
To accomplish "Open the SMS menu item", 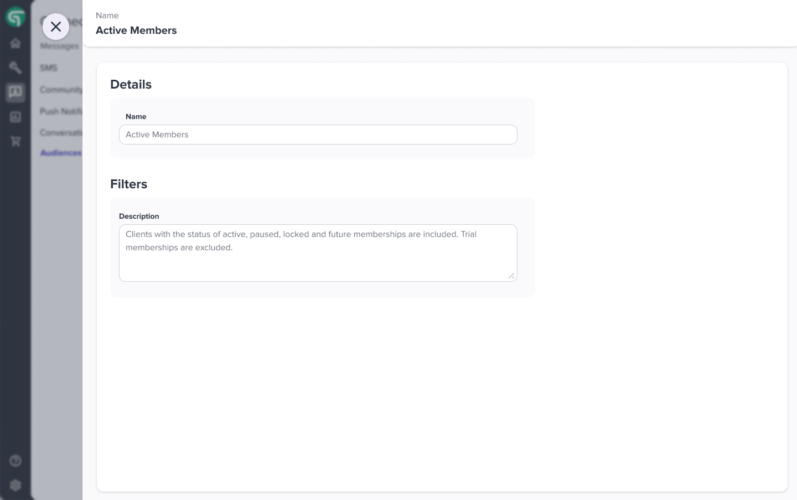I will [49, 68].
